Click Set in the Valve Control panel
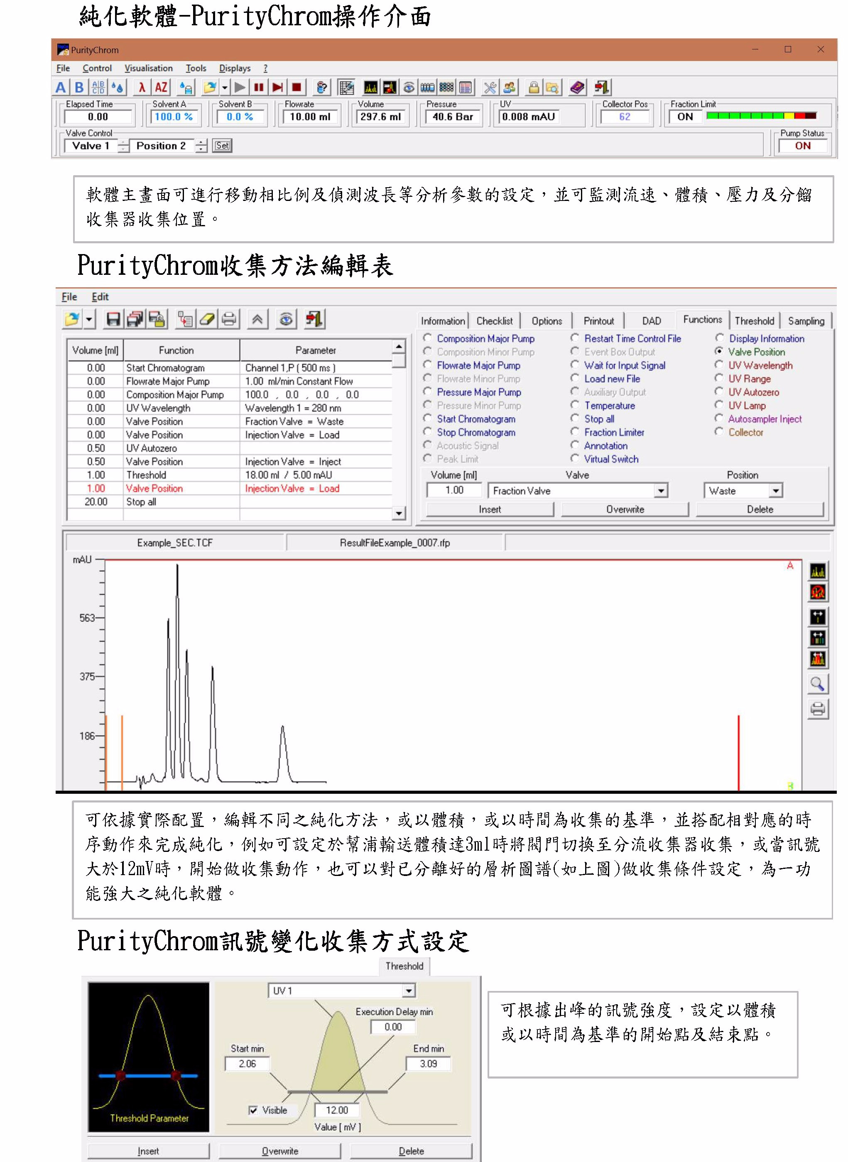 [x=222, y=146]
